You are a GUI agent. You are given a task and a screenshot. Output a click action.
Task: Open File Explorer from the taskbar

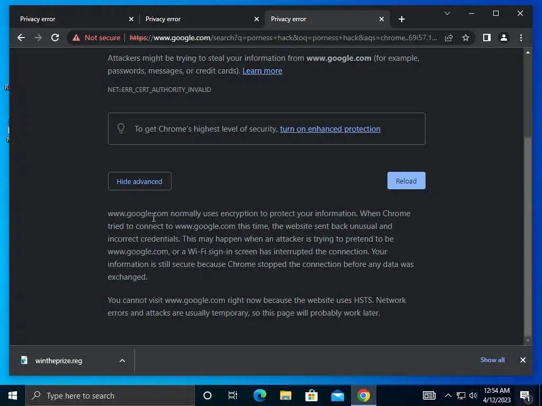coord(285,395)
